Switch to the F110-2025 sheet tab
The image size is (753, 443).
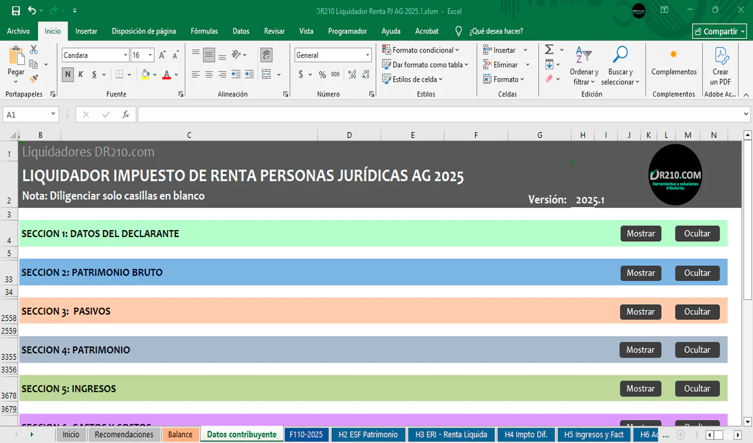[x=306, y=435]
